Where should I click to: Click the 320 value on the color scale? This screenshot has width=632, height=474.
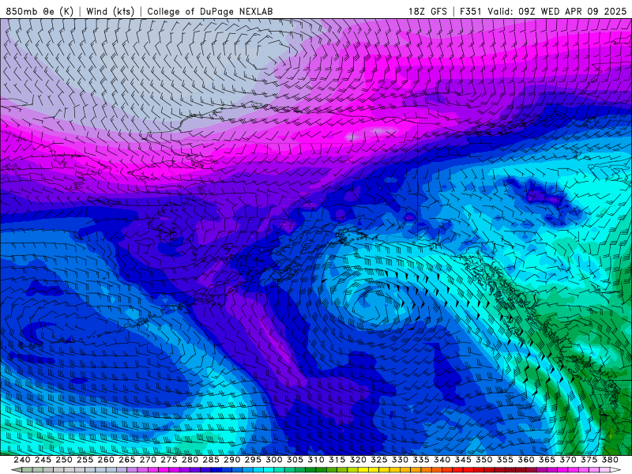358,460
